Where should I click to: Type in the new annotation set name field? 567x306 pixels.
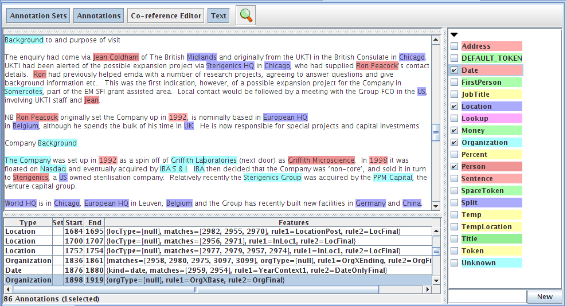pyautogui.click(x=487, y=297)
